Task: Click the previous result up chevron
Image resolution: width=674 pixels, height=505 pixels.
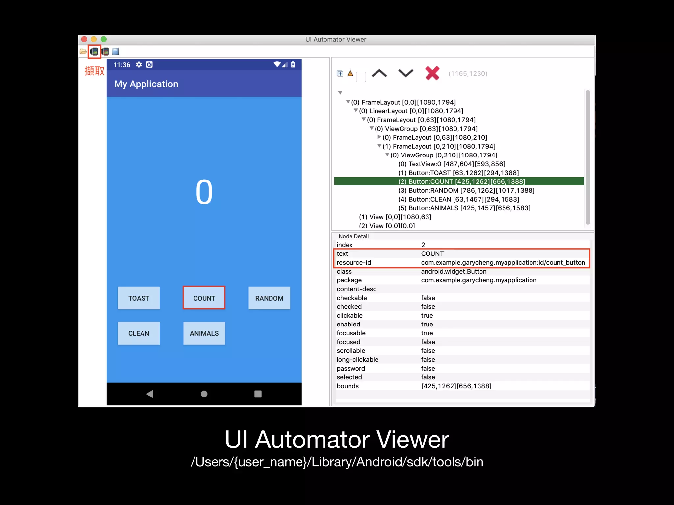Action: [379, 73]
